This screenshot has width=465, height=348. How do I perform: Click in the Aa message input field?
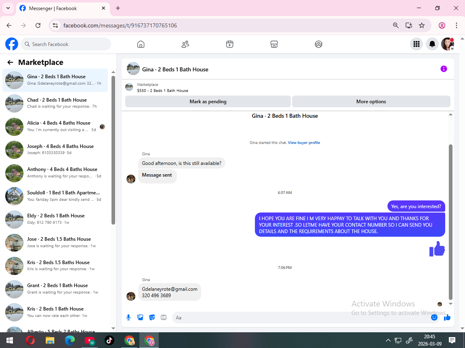pos(301,317)
